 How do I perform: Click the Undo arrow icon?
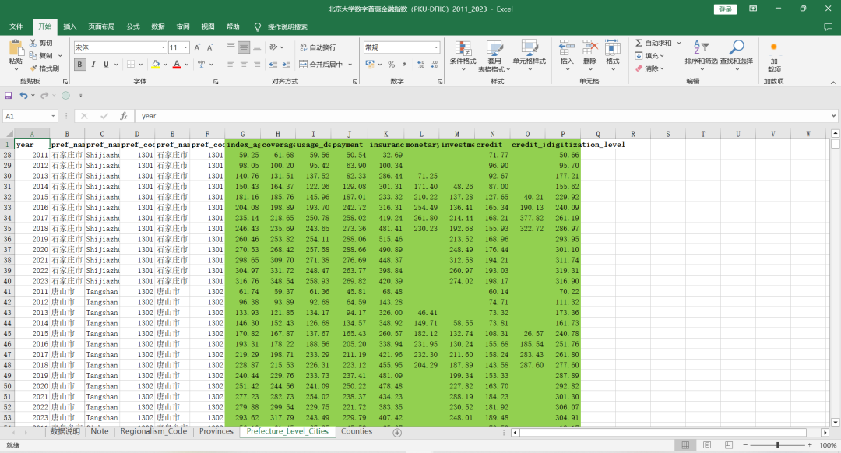click(23, 96)
